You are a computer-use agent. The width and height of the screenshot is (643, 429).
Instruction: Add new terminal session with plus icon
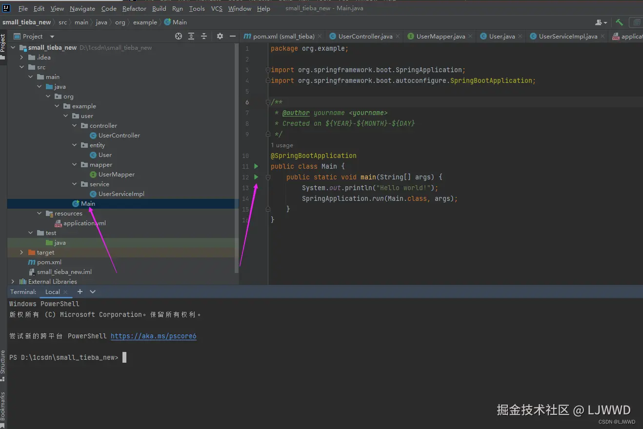(80, 292)
